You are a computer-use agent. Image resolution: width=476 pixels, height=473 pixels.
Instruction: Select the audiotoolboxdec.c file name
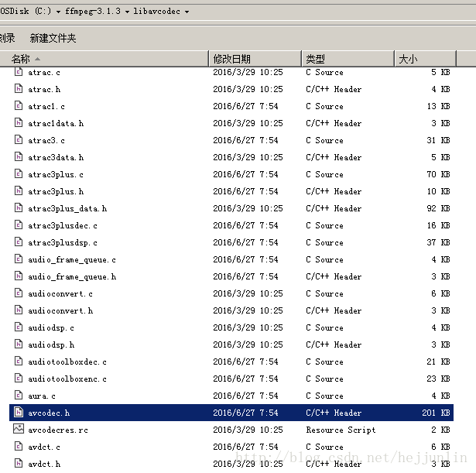(x=67, y=362)
